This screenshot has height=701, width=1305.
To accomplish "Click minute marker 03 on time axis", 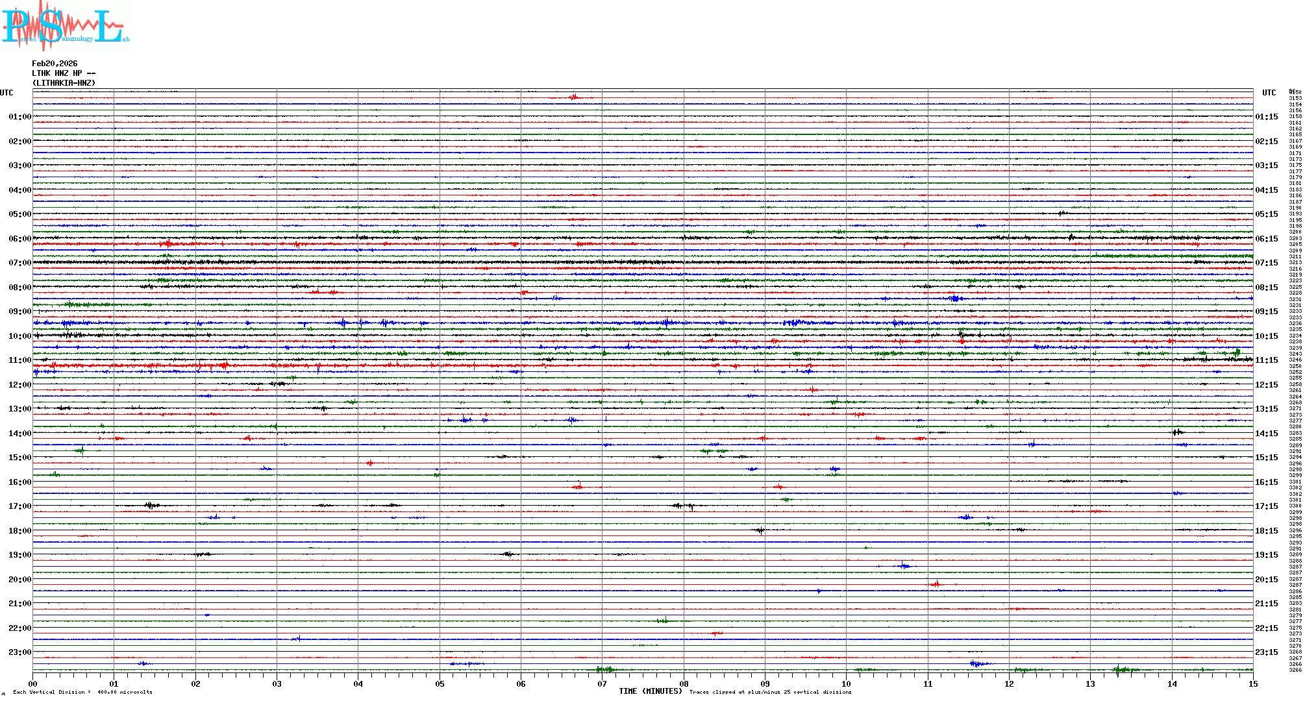I will tap(277, 683).
